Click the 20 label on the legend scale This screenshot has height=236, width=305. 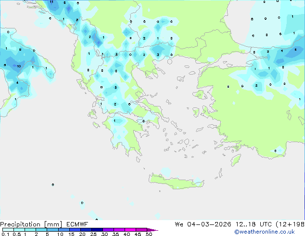pos(82,235)
